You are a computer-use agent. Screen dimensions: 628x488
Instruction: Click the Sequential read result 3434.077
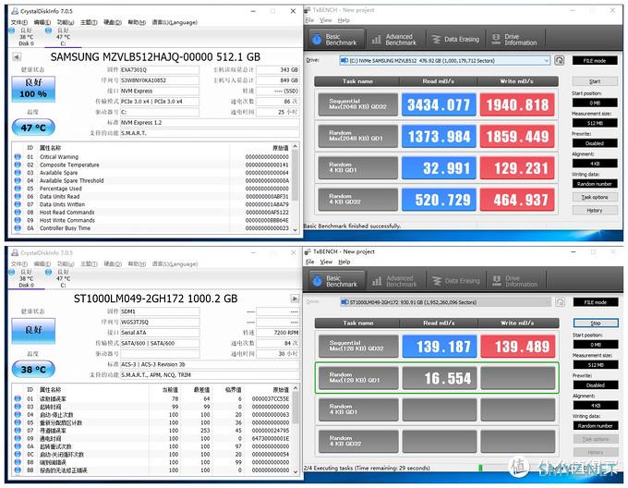(x=441, y=105)
